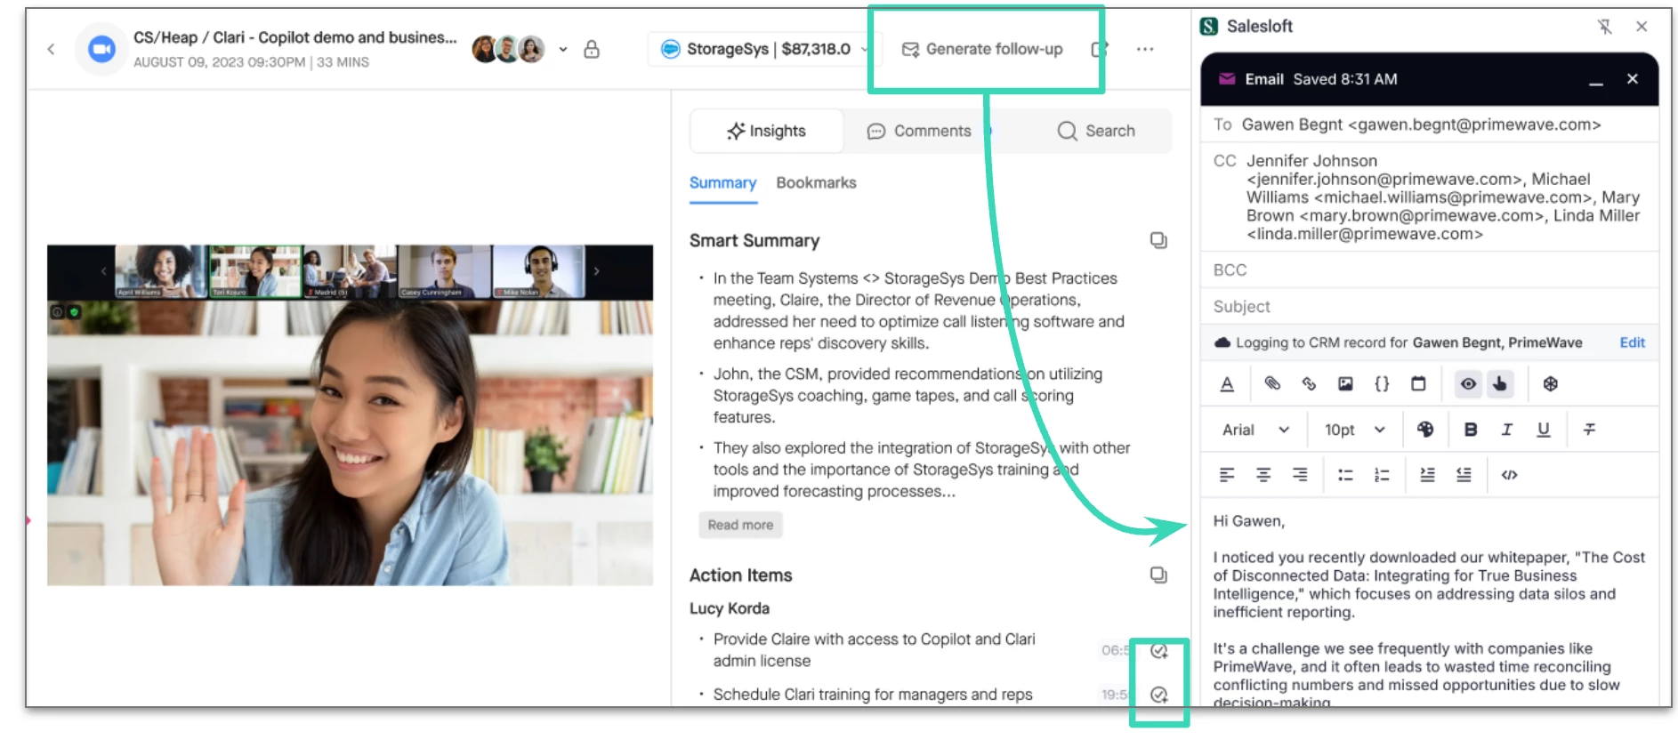Align text right
The width and height of the screenshot is (1678, 740).
pos(1300,475)
